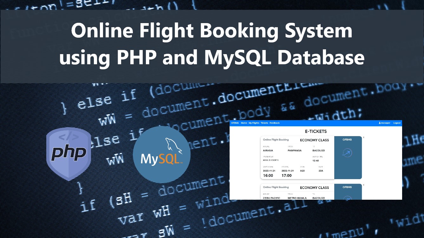Switch to the My Flights page

[x=254, y=123]
